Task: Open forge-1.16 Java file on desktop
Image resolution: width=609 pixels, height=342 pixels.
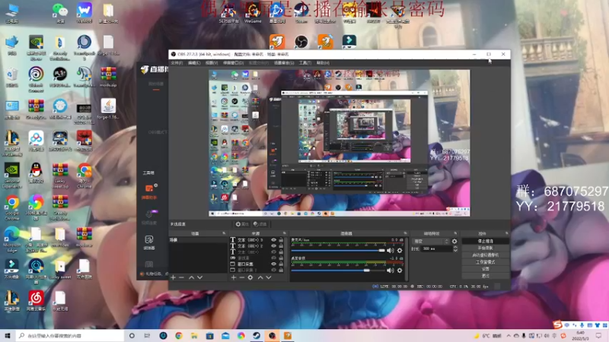Action: pos(108,109)
